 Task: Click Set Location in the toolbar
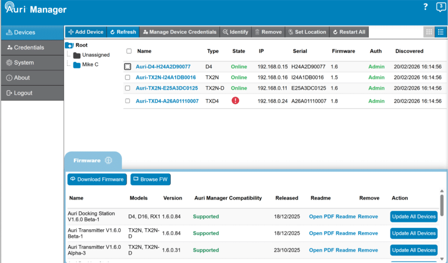[x=307, y=32]
